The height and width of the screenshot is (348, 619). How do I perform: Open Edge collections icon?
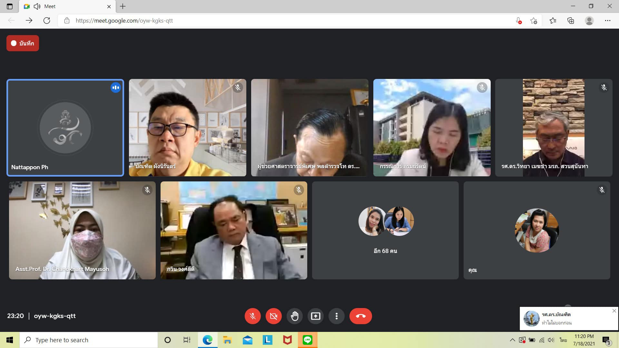(571, 21)
